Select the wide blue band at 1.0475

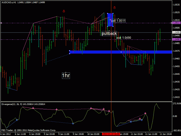point(121,52)
